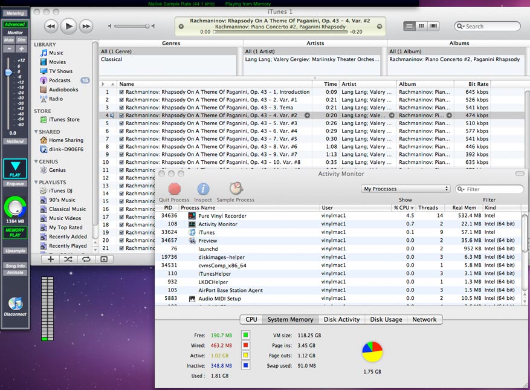Toggle the Dim button in Monitor panel

(x=21, y=40)
